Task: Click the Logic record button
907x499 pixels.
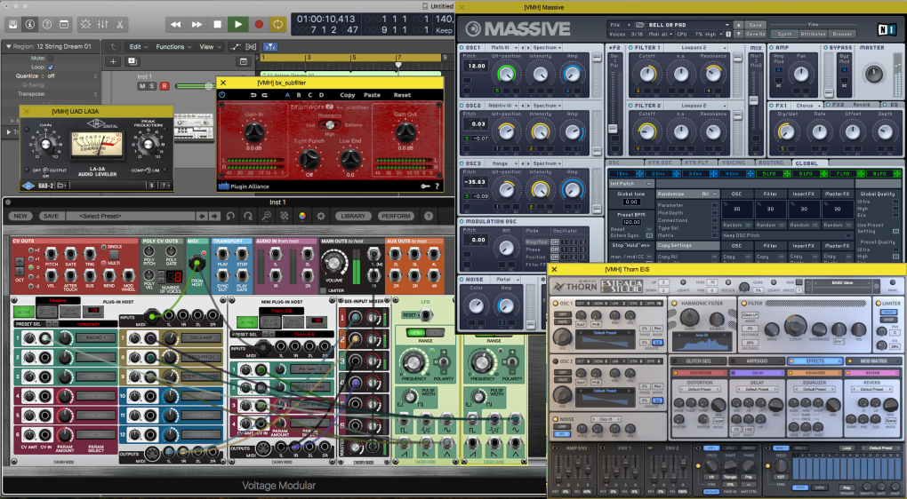Action: (259, 24)
